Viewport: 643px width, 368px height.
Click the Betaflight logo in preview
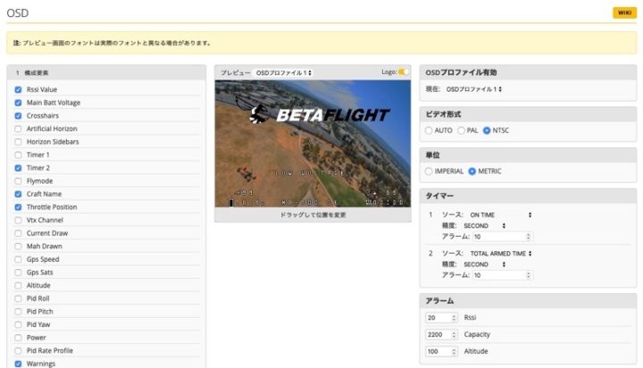[320, 114]
